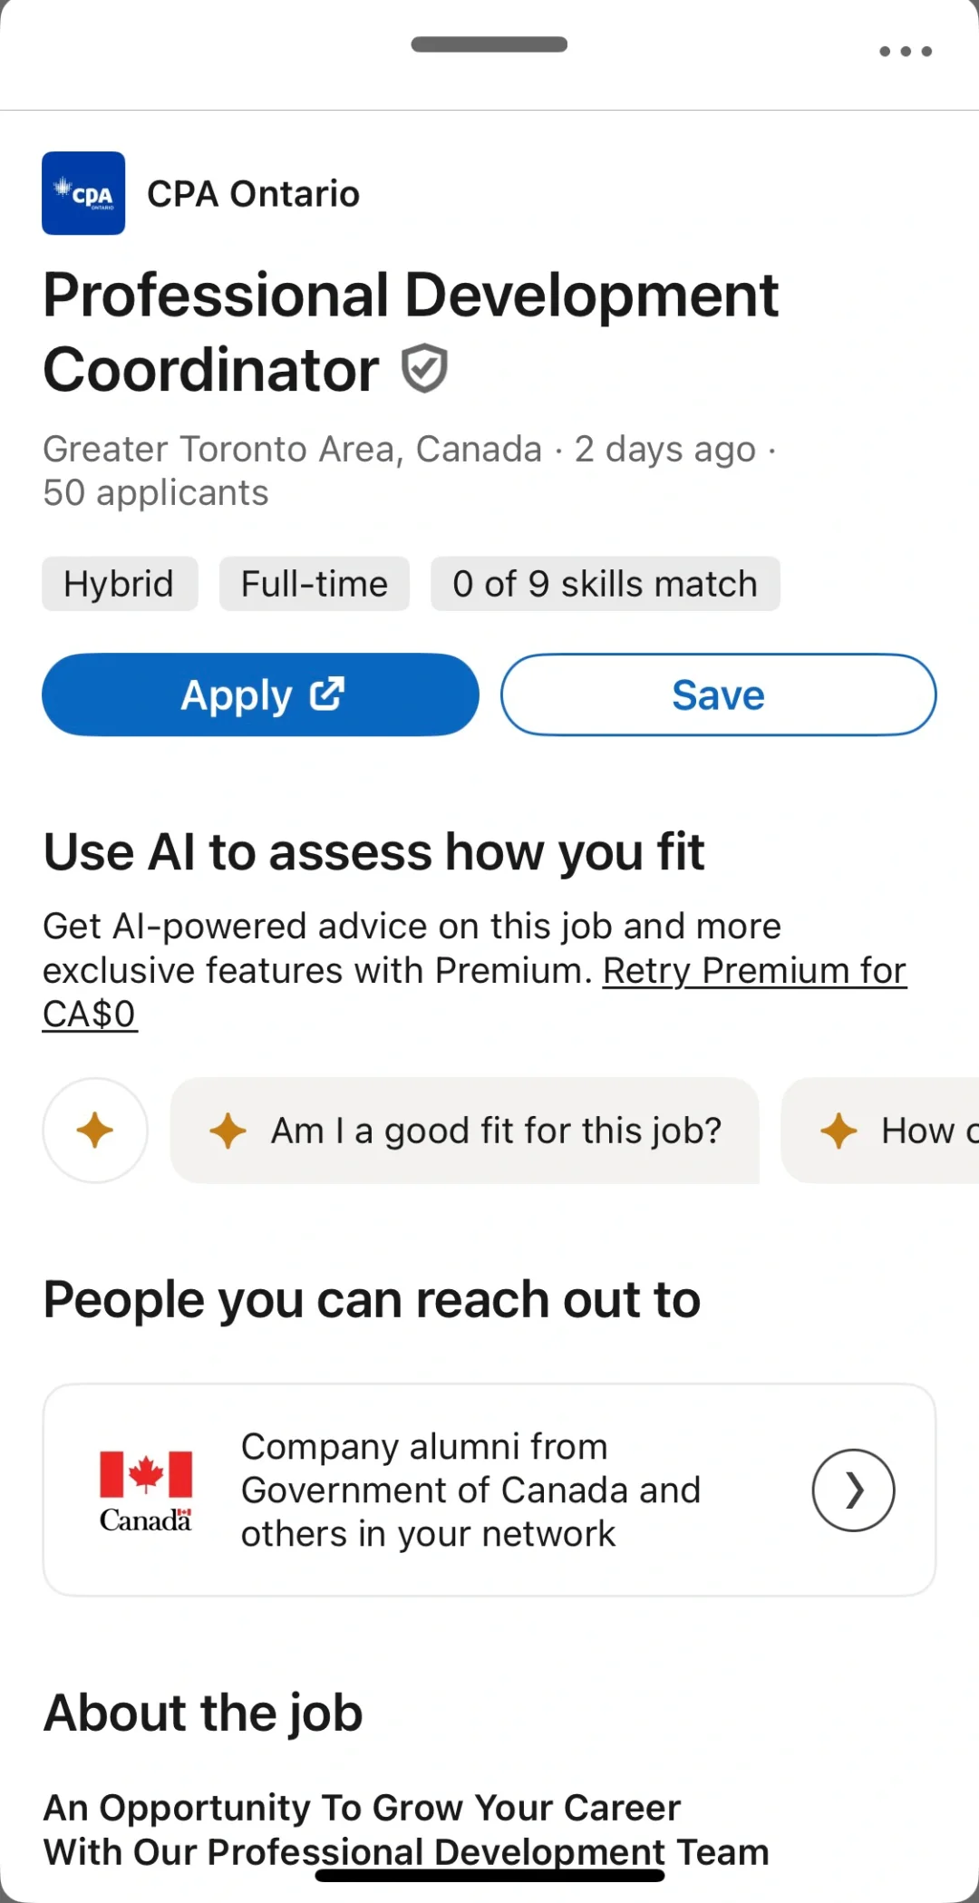Select the Full-time job type tag
This screenshot has width=979, height=1903.
[314, 584]
